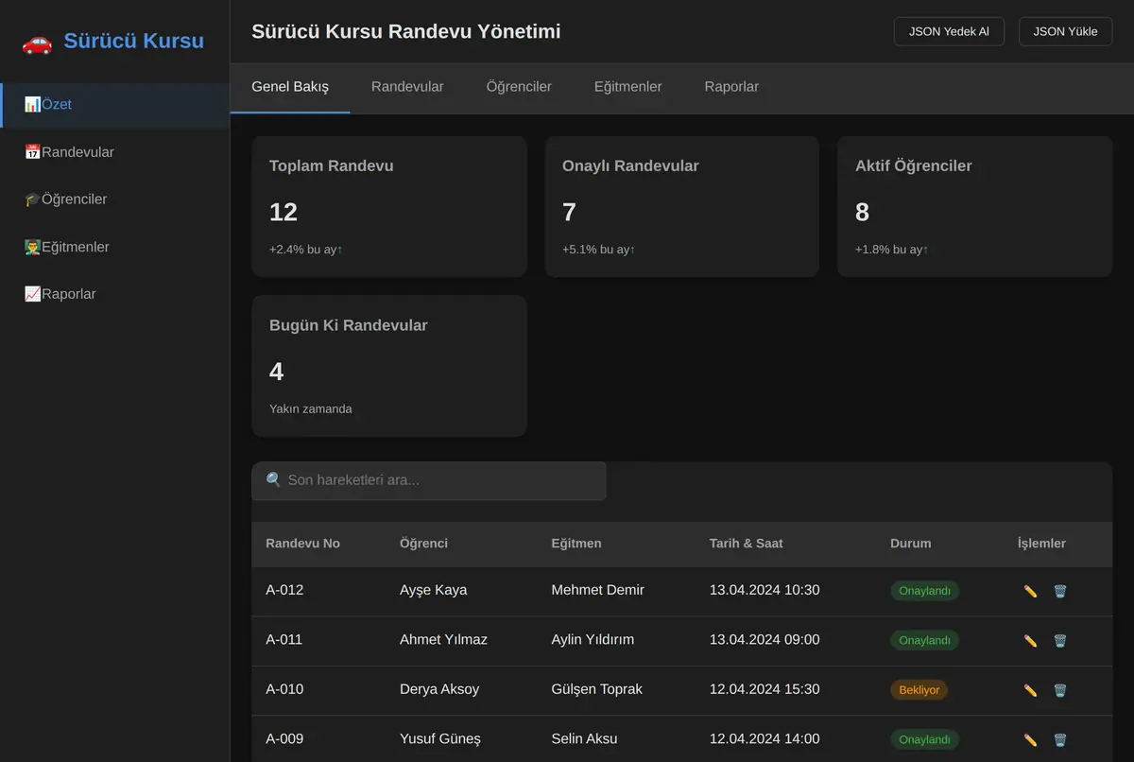
Task: Click the Sürücü Kursu brand title
Action: (x=133, y=42)
